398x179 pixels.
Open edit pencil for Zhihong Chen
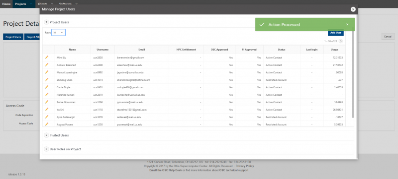click(46, 79)
